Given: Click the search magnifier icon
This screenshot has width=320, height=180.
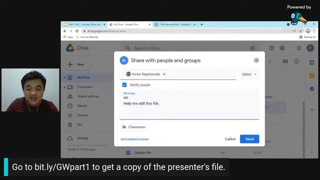Looking at the screenshot, I should pyautogui.click(x=128, y=48).
